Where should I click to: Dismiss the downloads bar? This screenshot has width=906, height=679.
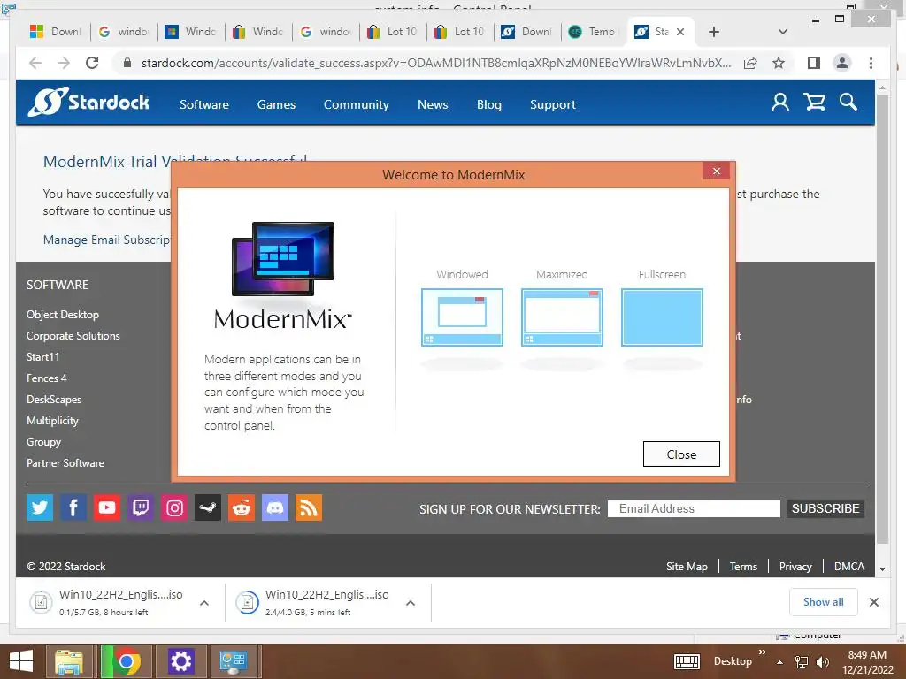tap(873, 602)
